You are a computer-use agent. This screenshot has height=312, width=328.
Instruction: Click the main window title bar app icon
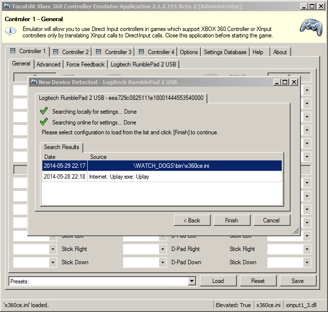pyautogui.click(x=7, y=6)
